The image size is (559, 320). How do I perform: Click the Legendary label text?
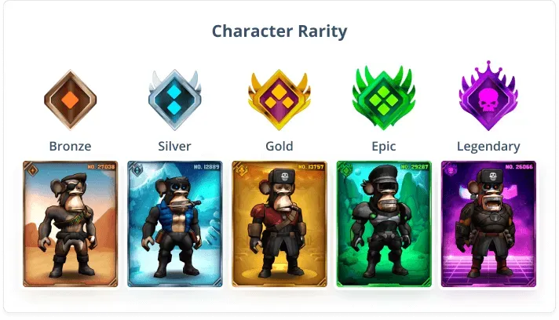pyautogui.click(x=488, y=147)
